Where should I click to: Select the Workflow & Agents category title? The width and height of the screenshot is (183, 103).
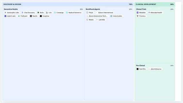pos(93,9)
